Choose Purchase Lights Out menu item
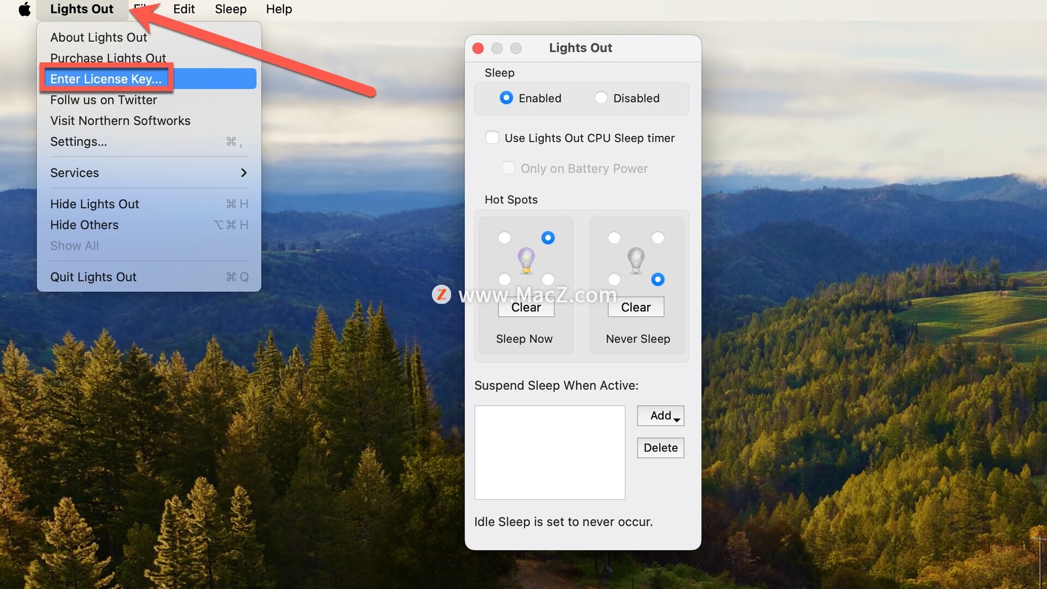Screen dimensions: 1047x589 148,58
